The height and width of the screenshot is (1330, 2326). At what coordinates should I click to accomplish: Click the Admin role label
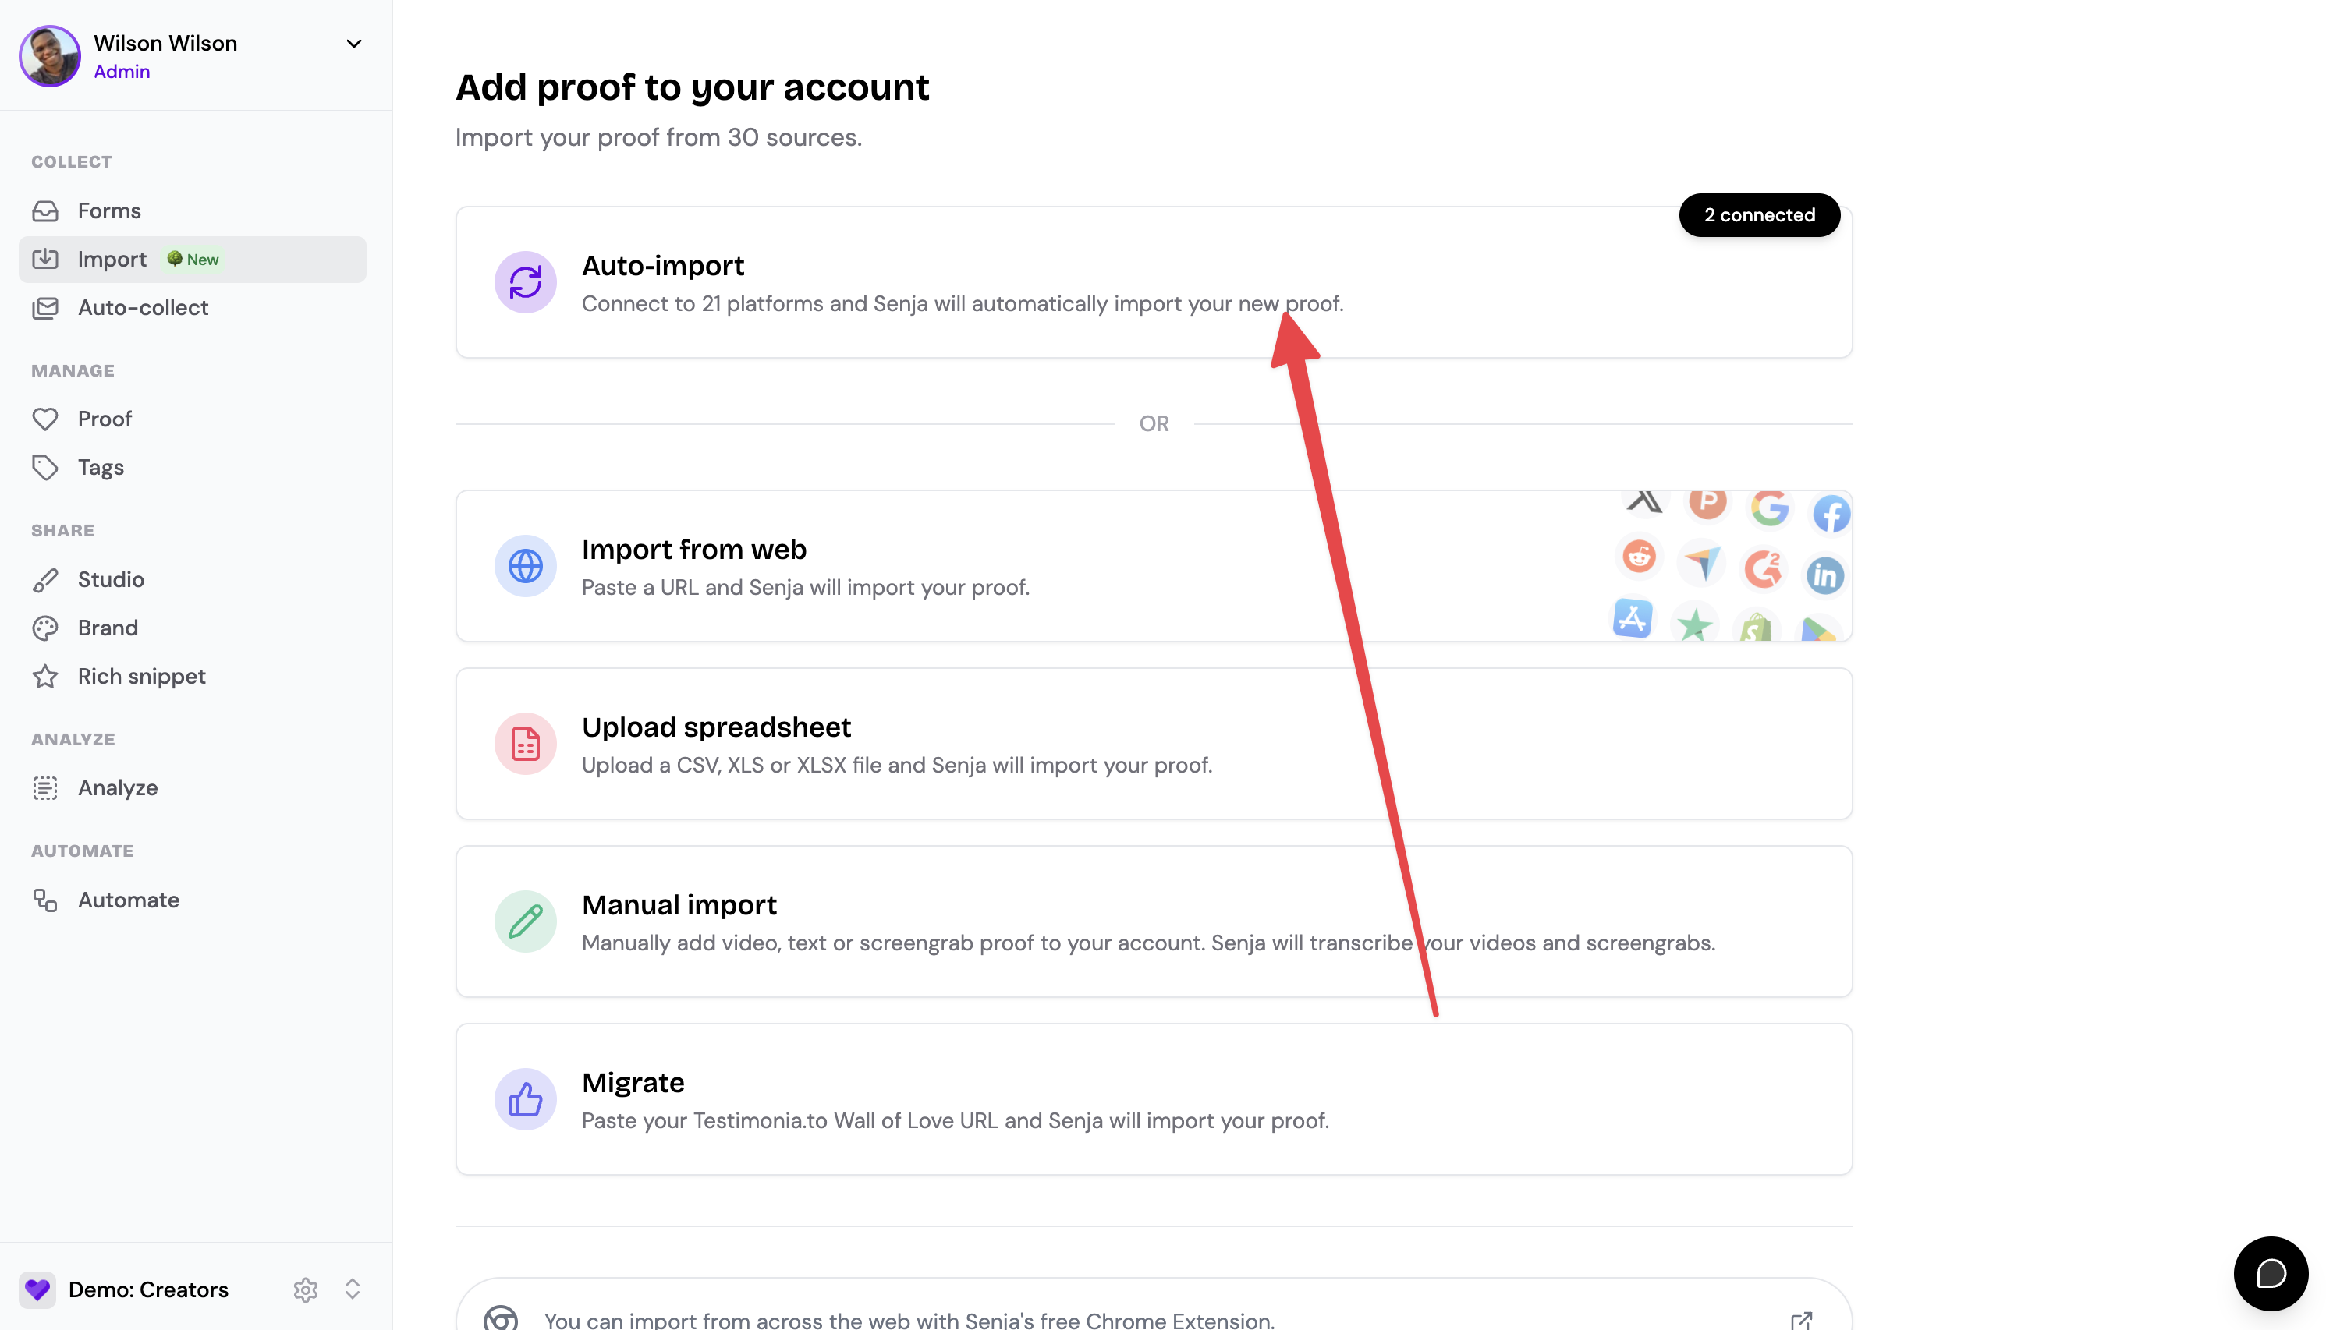click(x=122, y=73)
